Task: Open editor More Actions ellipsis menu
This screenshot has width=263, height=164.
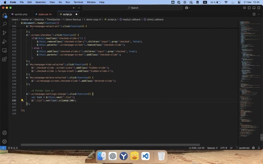Action: [258, 14]
